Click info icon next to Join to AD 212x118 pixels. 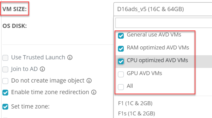click(x=42, y=69)
